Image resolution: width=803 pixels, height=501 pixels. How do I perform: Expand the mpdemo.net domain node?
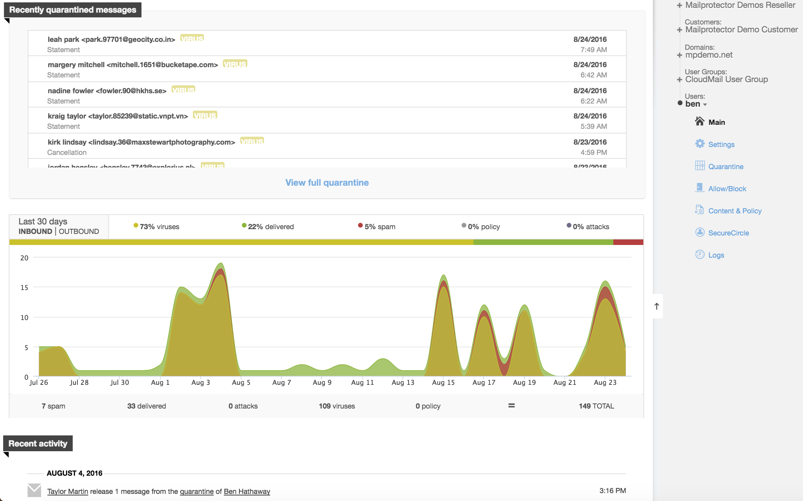click(x=679, y=55)
